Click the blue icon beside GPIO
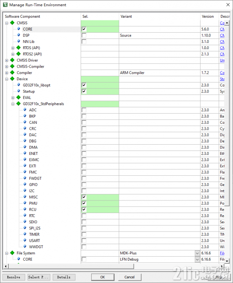Viewport: 233px width, 283px height. (25, 184)
